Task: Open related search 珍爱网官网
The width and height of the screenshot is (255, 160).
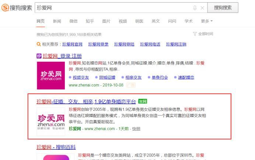Action: coord(72,44)
